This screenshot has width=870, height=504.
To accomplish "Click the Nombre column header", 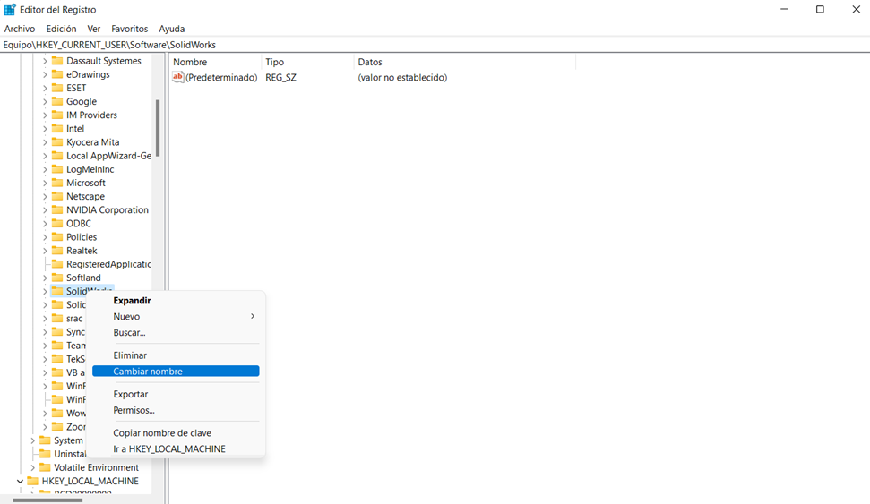I will coord(215,62).
